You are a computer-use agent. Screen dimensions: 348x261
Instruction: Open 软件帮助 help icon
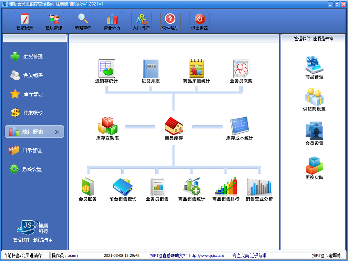170,22
